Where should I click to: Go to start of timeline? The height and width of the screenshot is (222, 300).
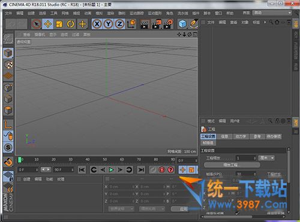click(82, 170)
